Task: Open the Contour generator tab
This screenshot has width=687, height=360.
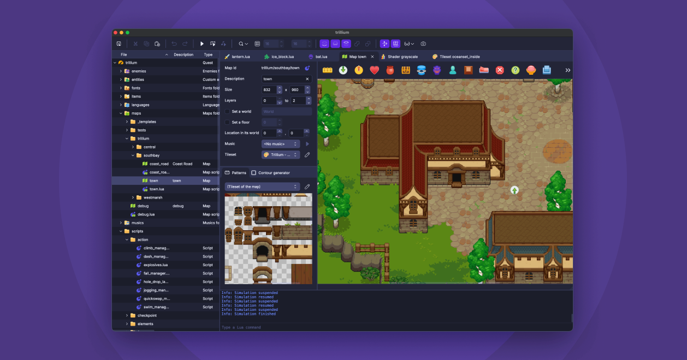Action: pyautogui.click(x=270, y=173)
